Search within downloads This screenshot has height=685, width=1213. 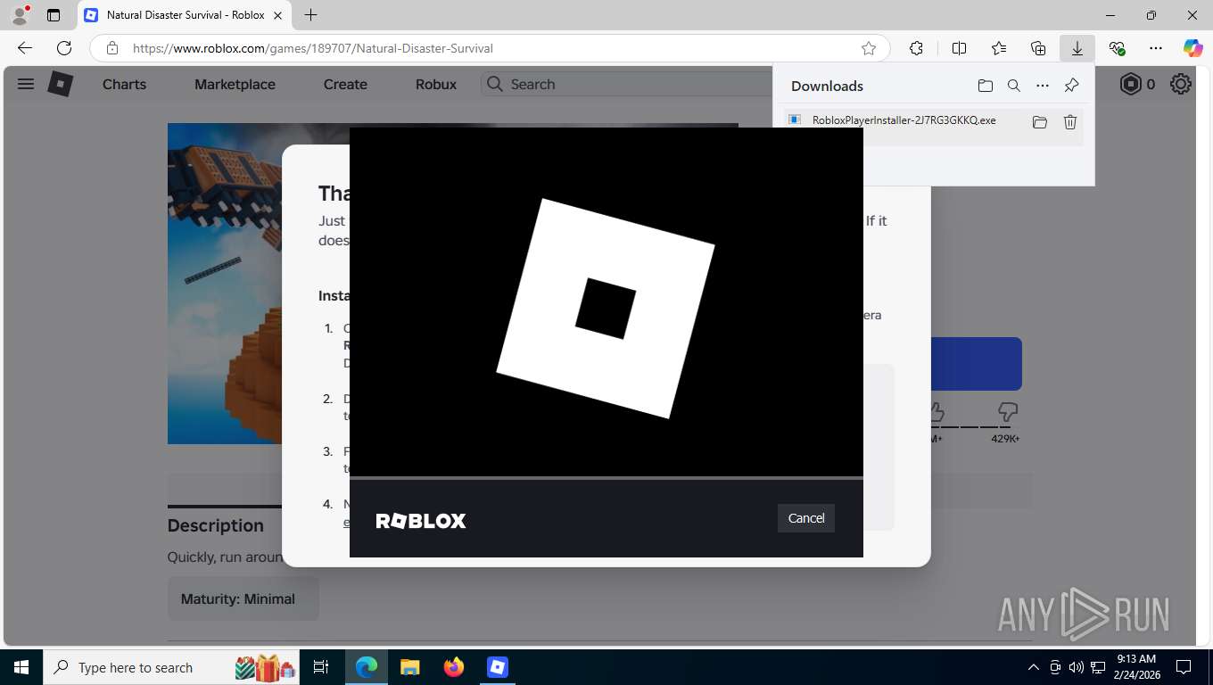(x=1014, y=86)
